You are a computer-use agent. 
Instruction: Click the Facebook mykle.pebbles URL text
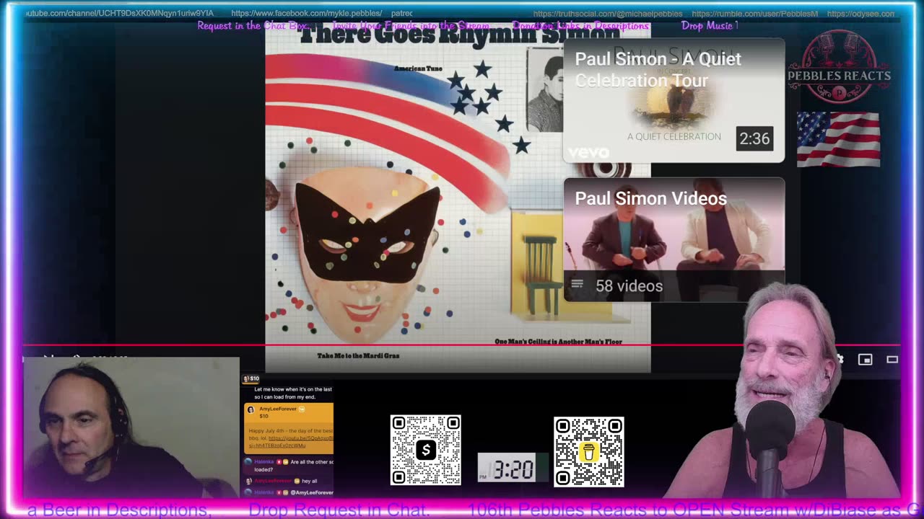[x=307, y=13]
